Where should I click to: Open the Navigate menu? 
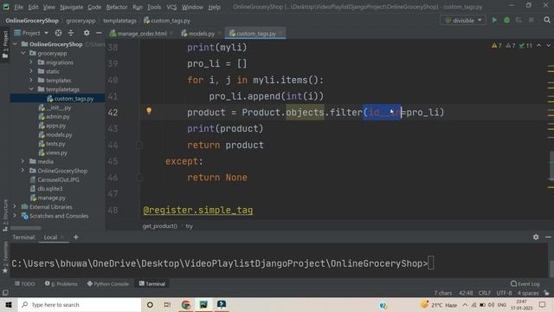(71, 7)
